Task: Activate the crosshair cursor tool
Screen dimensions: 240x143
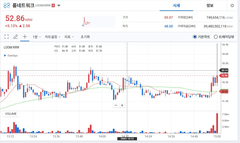Action: (x=25, y=37)
